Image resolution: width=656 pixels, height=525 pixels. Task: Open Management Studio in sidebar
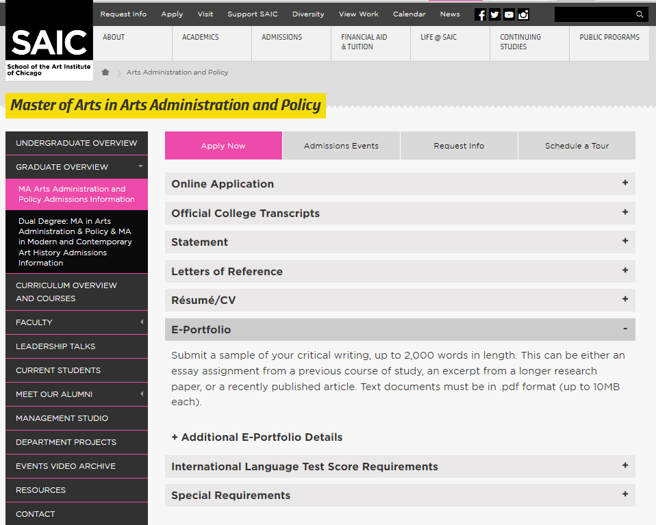(77, 418)
